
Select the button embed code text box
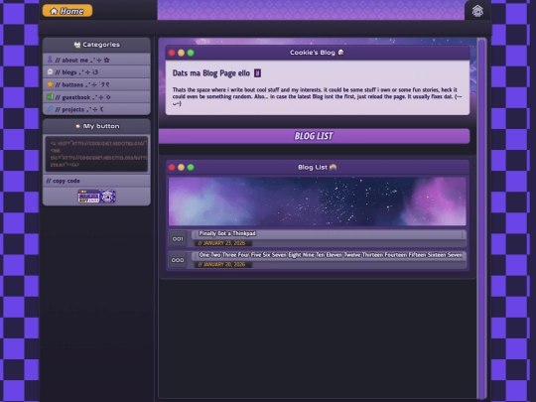point(96,154)
